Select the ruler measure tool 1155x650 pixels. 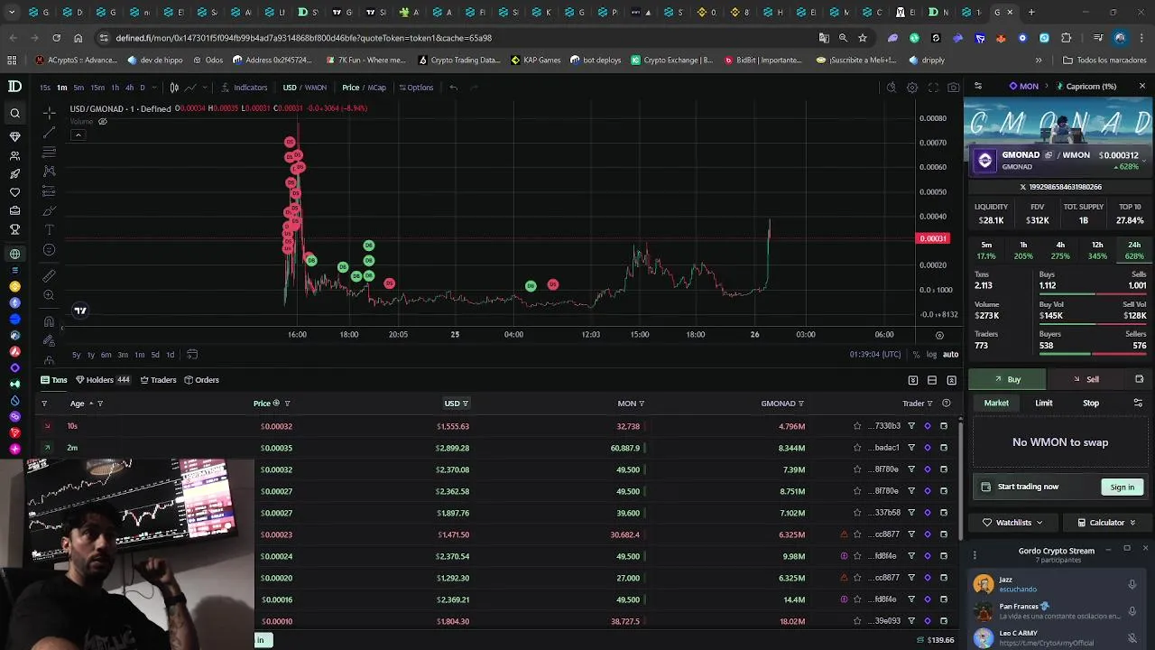coord(49,275)
